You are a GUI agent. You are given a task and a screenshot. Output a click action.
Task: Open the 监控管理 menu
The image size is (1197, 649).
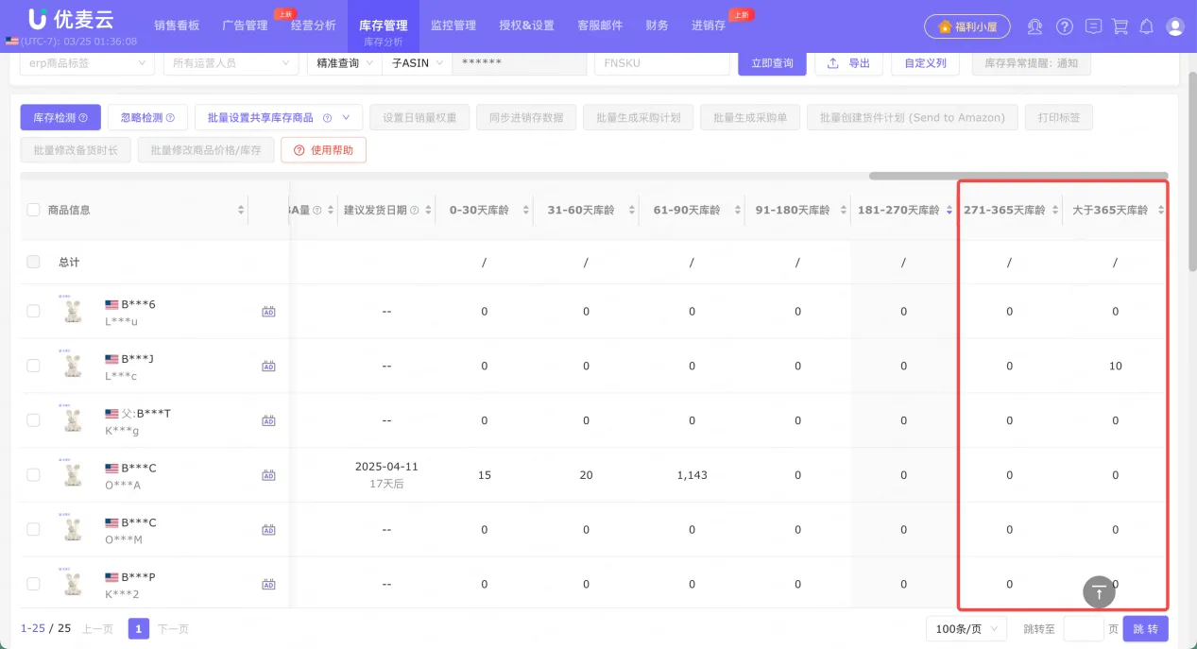coord(453,26)
